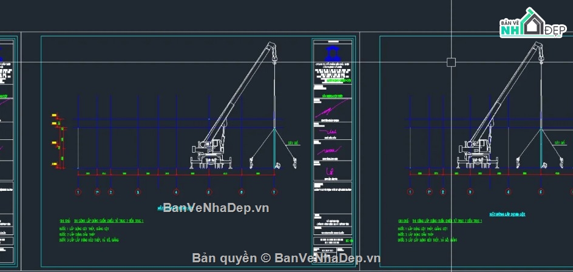This screenshot has width=573, height=272.
Task: Click the 'DÂY GIÓ' label in the right-hand sheet
Action: coord(560,142)
